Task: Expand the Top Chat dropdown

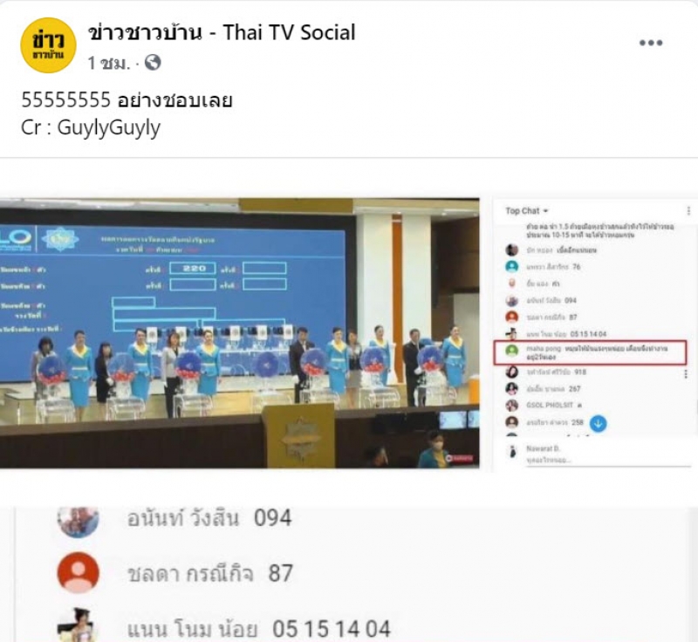Action: (x=527, y=211)
